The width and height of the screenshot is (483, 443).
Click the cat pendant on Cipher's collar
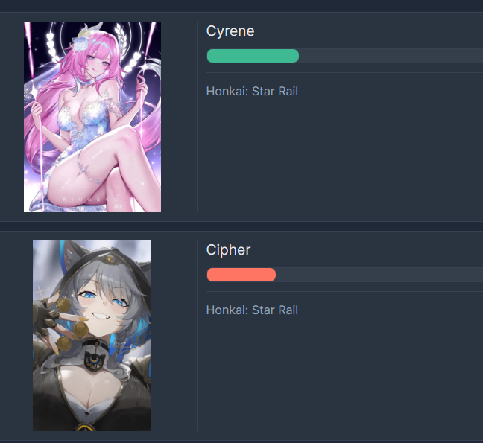click(95, 361)
